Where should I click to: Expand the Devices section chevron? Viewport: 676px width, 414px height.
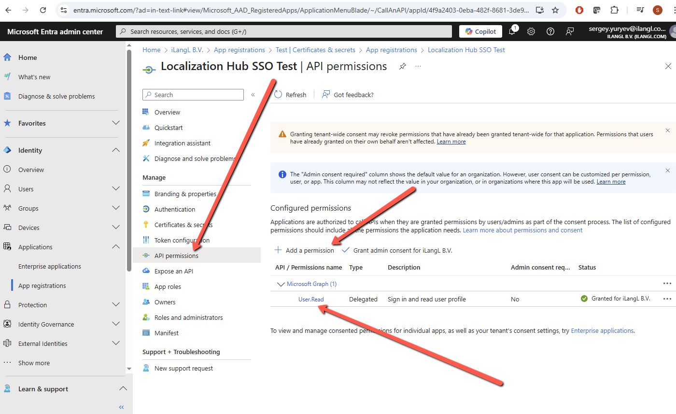(116, 228)
